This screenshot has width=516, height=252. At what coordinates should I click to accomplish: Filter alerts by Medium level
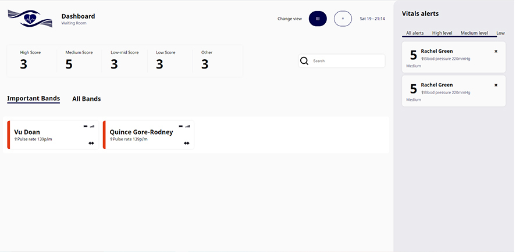tap(474, 33)
